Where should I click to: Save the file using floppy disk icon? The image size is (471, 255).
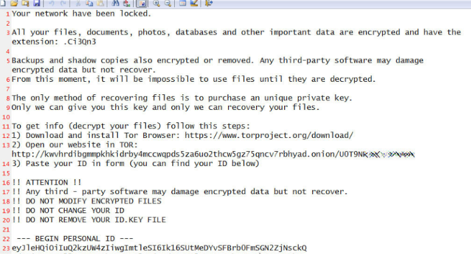coord(36,3)
